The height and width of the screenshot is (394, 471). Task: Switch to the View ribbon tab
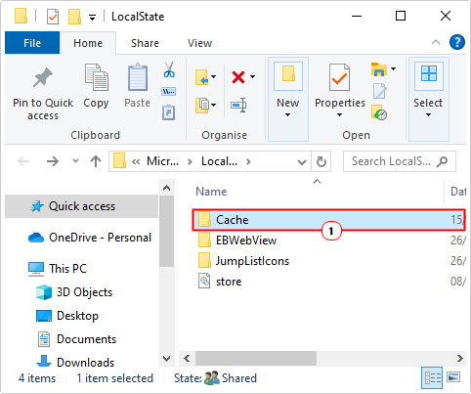199,43
